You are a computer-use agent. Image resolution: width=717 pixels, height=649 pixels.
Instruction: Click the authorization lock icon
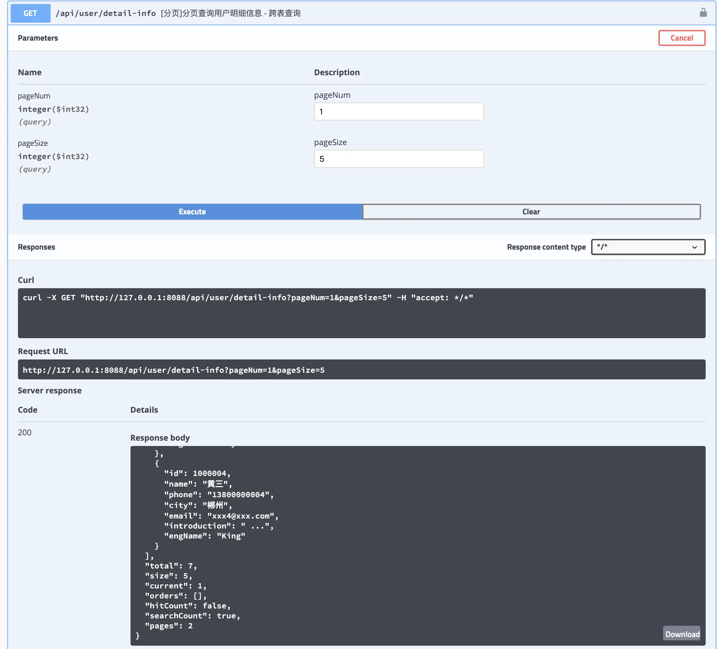703,13
